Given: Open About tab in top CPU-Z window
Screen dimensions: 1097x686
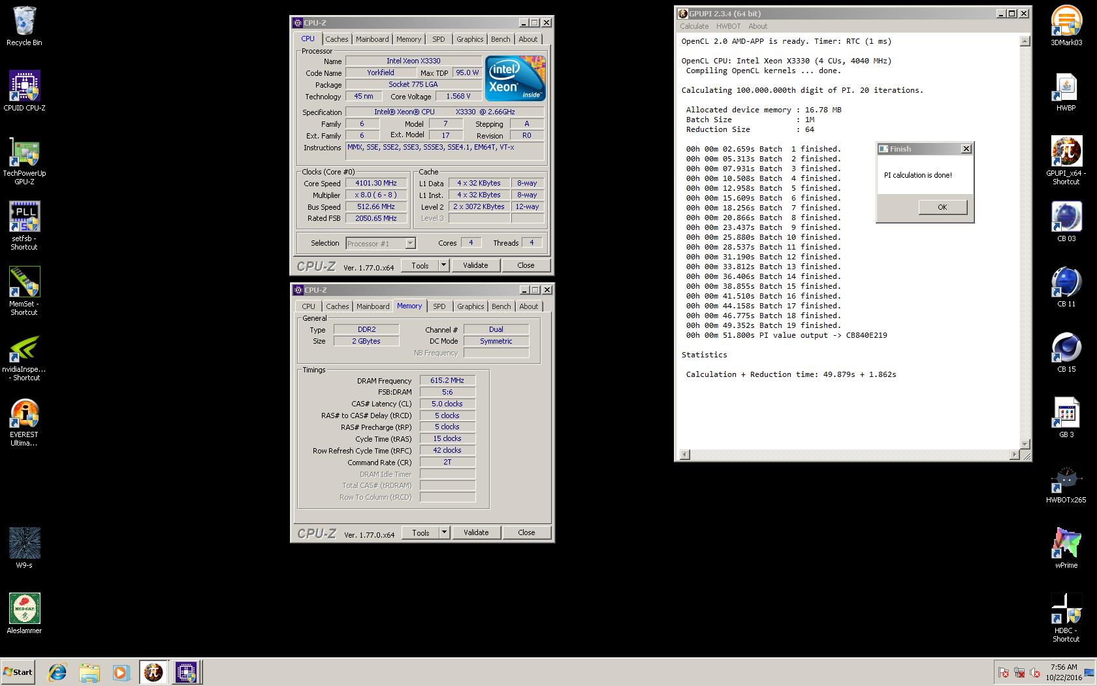Looking at the screenshot, I should pos(528,39).
